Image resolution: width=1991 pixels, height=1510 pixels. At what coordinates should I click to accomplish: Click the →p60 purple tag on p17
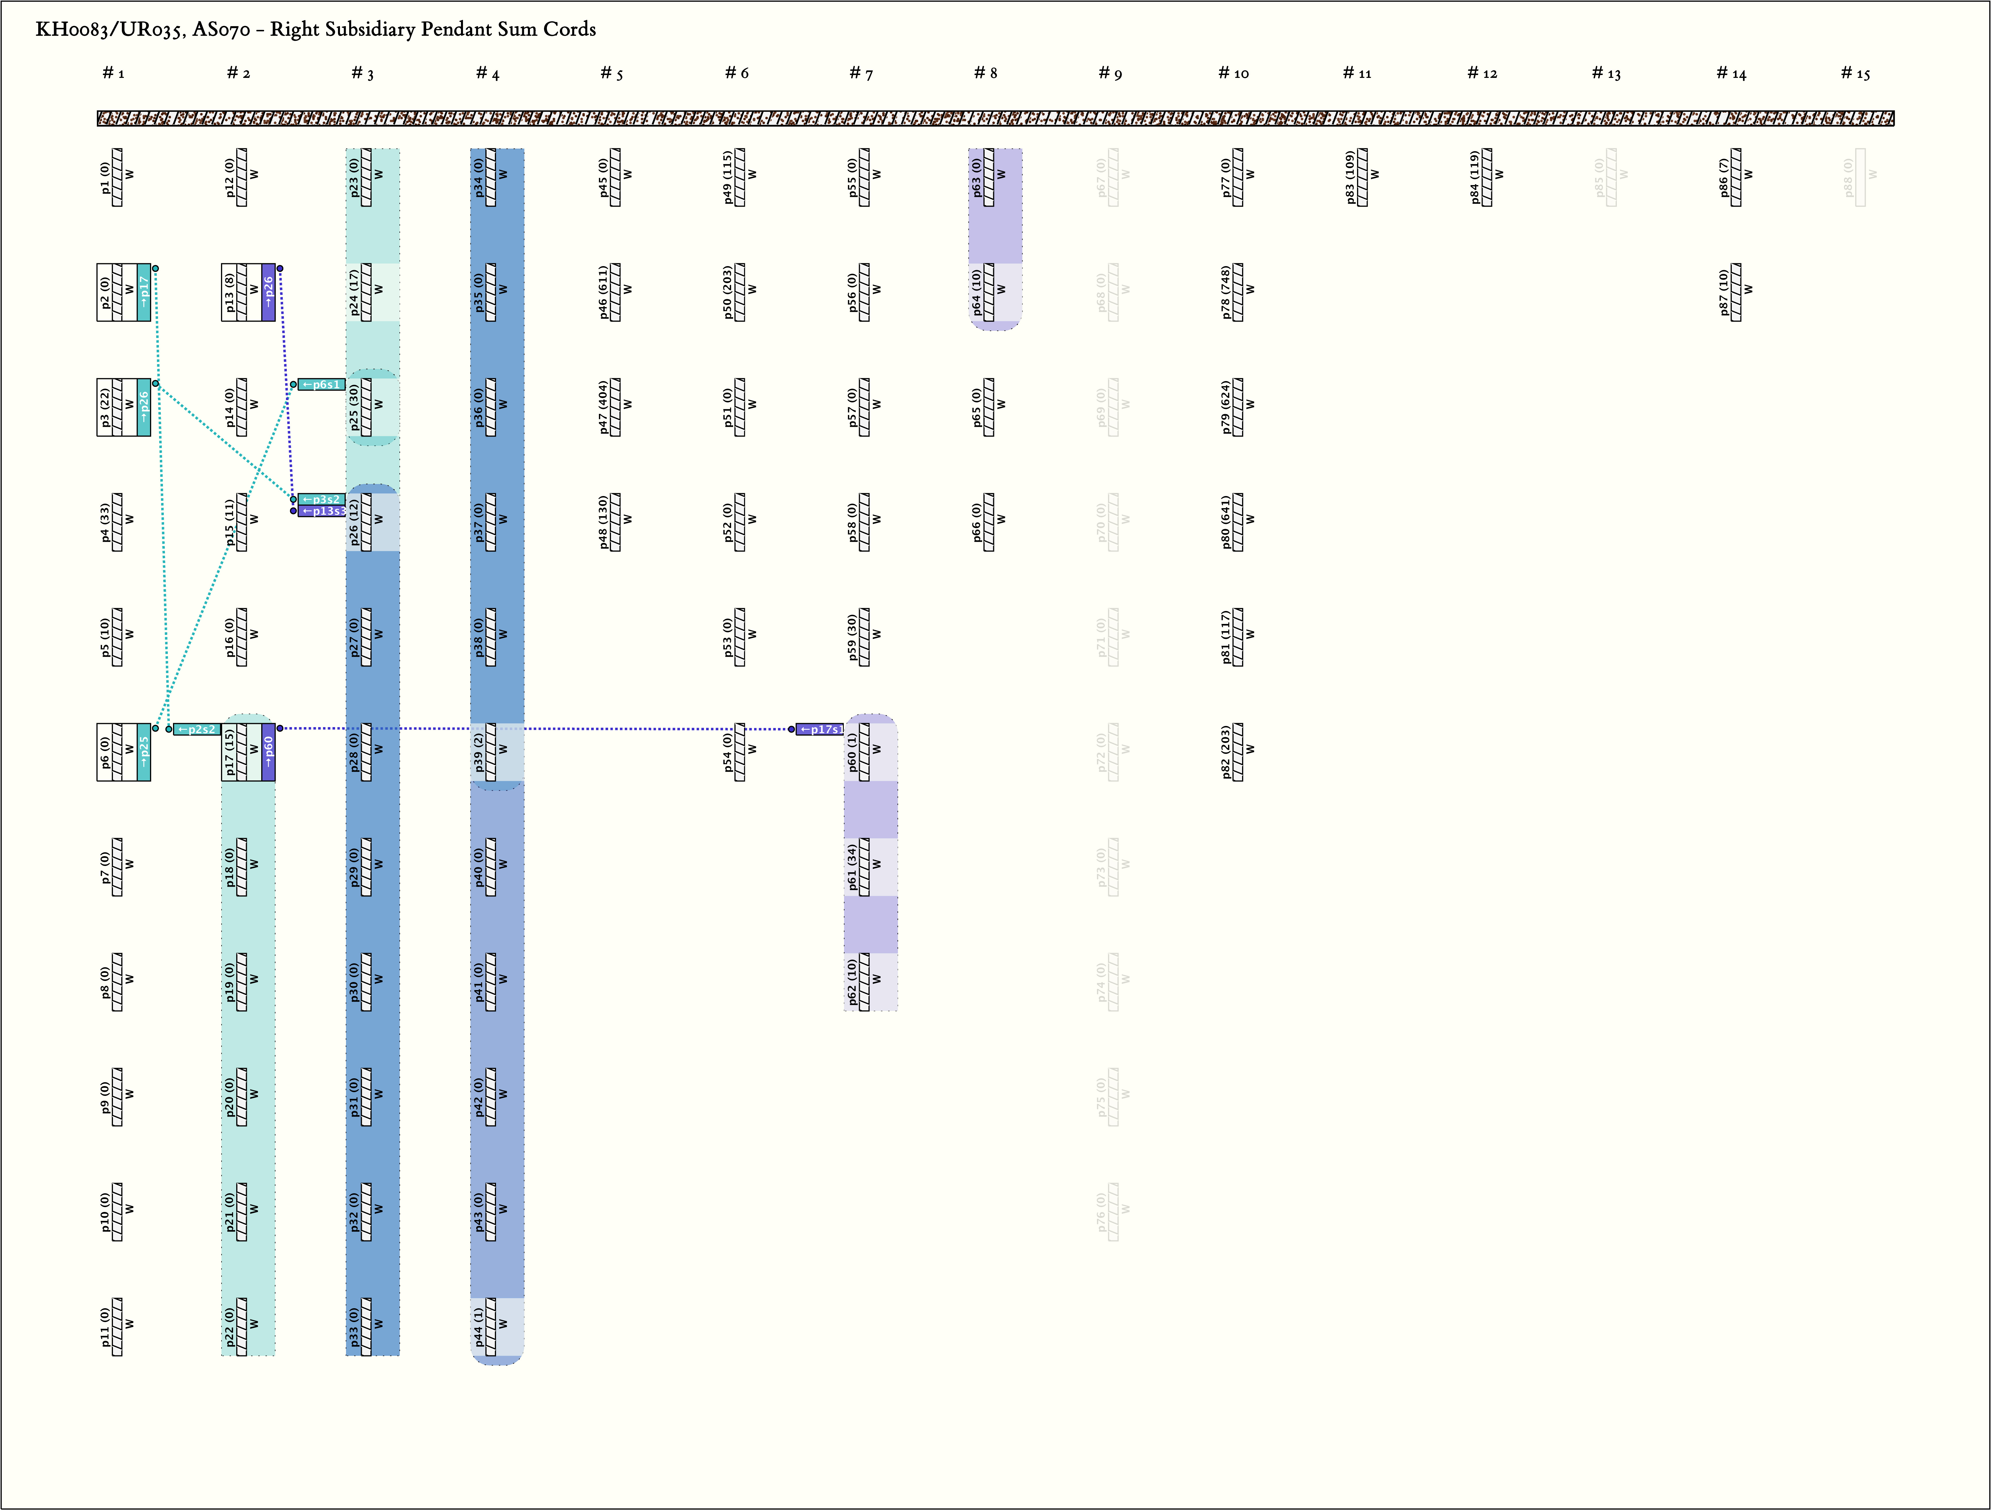point(268,752)
